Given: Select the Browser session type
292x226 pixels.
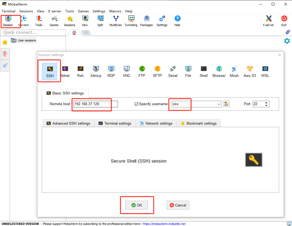Looking at the screenshot, I should (219, 71).
